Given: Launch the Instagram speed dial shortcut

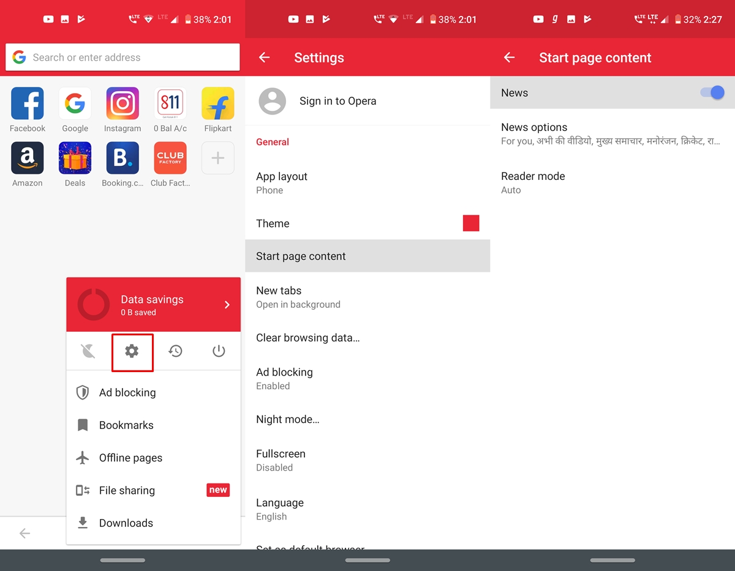Looking at the screenshot, I should (x=123, y=103).
